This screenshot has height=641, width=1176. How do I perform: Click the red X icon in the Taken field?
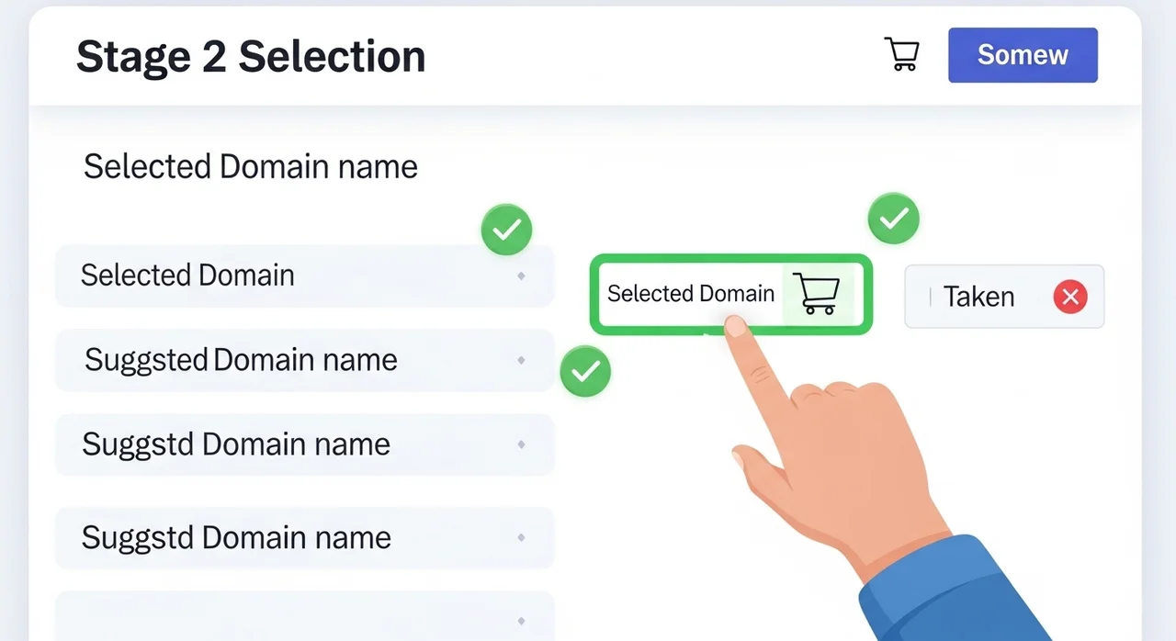pos(1070,297)
